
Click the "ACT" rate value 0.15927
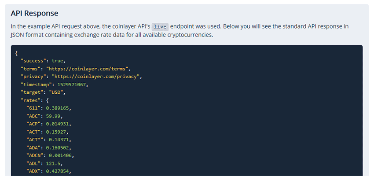(x=57, y=132)
